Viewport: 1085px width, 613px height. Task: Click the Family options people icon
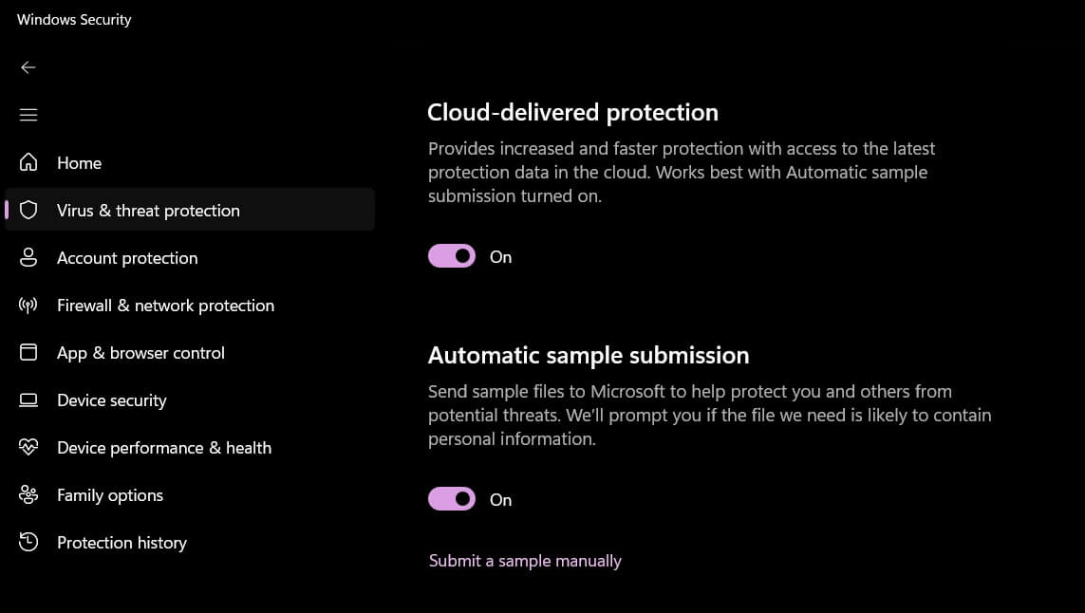click(28, 494)
